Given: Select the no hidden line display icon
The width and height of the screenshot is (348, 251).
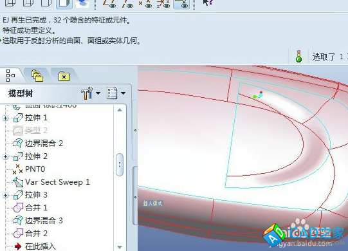Looking at the screenshot, I should (46, 3).
